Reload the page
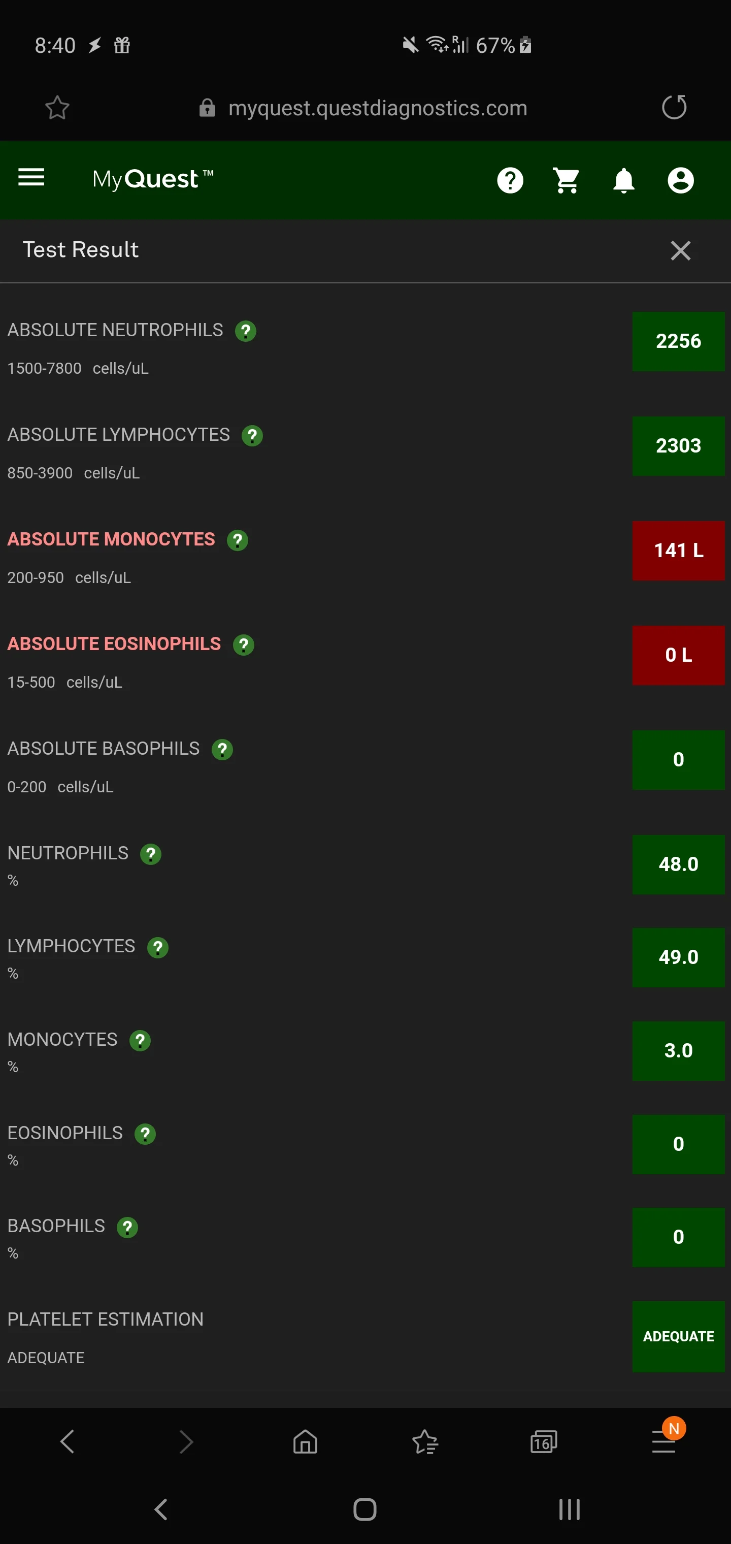This screenshot has width=731, height=1544. tap(674, 108)
